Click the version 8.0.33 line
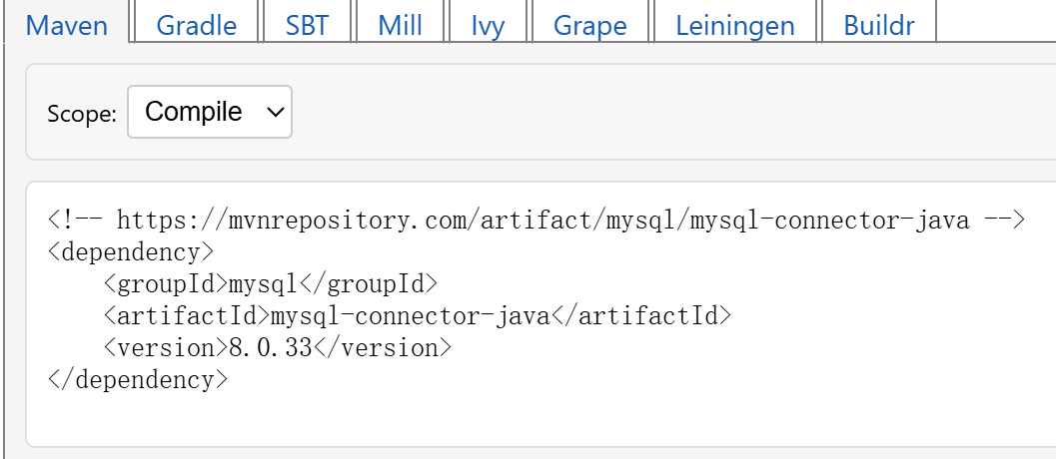Screen dimensions: 1056x459 (278, 348)
